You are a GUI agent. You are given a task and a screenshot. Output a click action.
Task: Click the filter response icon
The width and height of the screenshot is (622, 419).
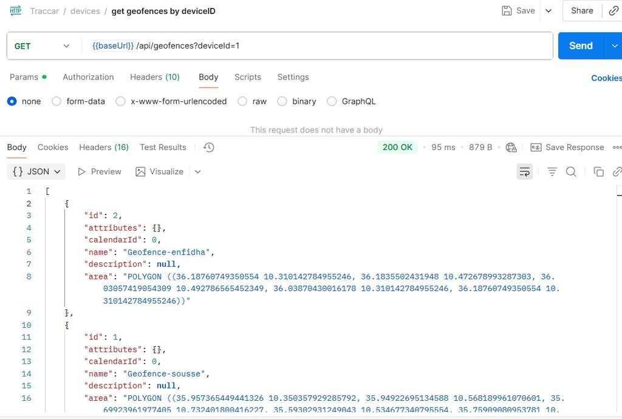(552, 172)
